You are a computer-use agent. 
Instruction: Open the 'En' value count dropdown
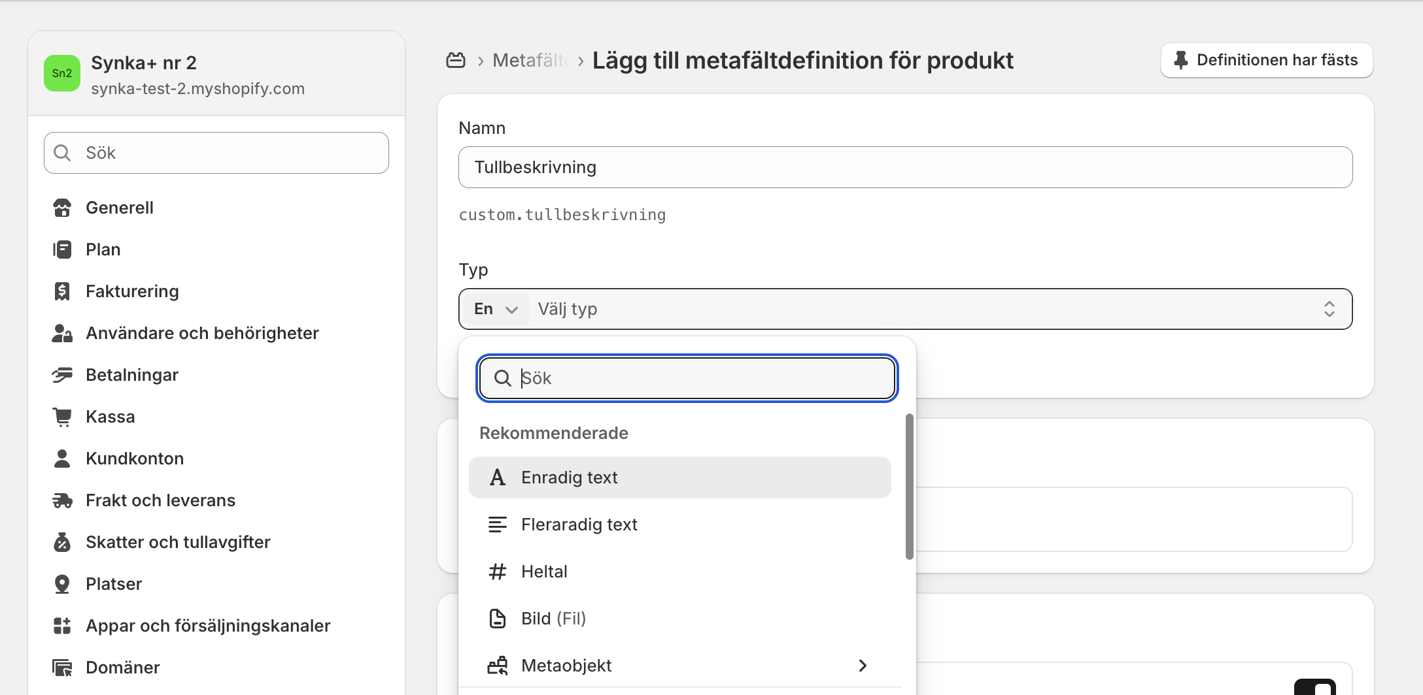point(496,309)
